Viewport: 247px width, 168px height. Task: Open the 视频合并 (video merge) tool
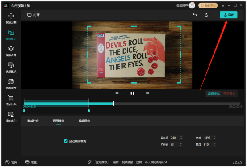pos(11,51)
